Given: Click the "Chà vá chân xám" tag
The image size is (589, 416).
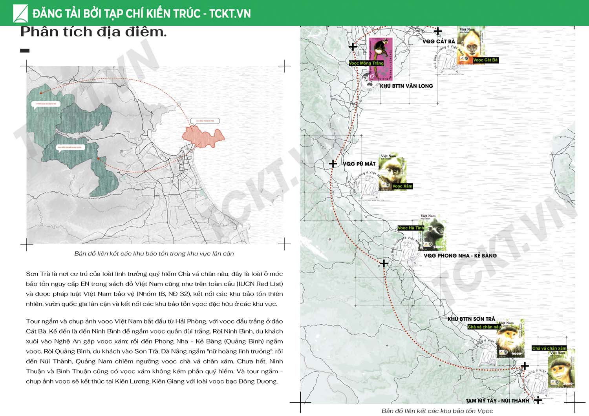Looking at the screenshot, I should tap(549, 348).
